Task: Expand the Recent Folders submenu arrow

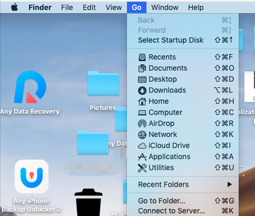Action: pyautogui.click(x=229, y=184)
